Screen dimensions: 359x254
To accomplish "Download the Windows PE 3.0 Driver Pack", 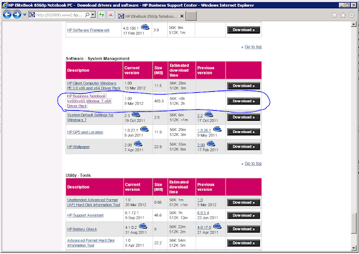I will (243, 86).
